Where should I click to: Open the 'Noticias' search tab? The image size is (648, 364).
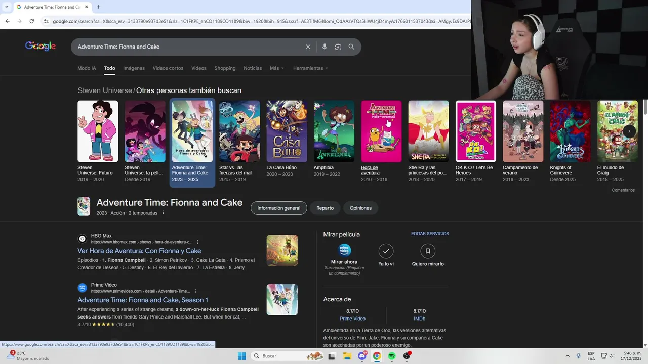[253, 68]
